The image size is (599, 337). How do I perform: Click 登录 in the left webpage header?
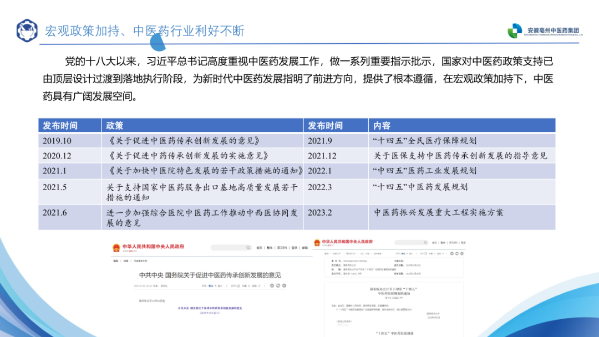295,248
